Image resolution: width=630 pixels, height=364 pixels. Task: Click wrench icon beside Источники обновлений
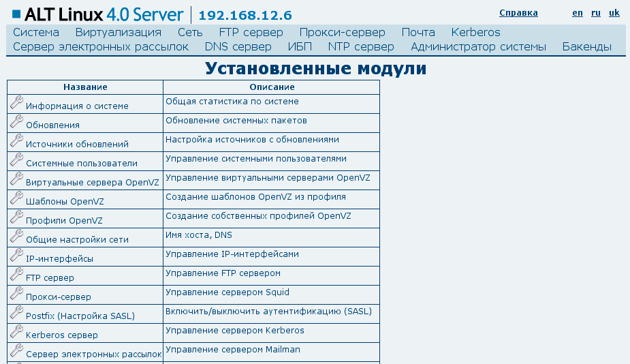16,140
